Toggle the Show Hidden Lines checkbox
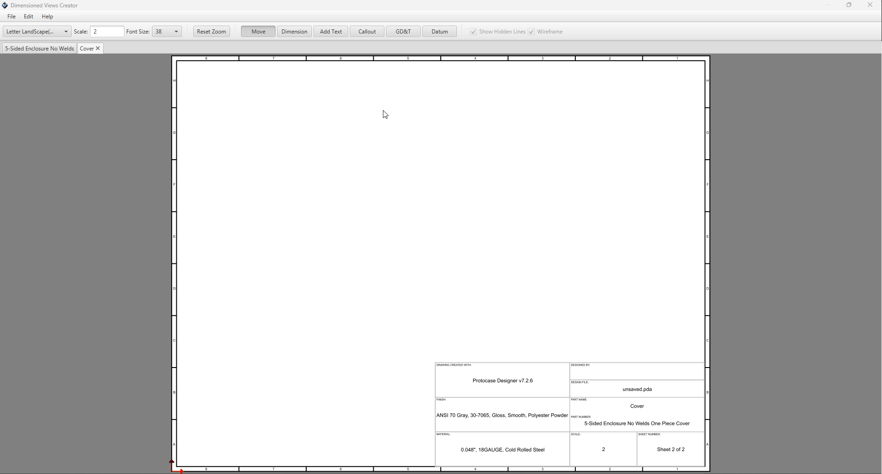 pos(473,32)
